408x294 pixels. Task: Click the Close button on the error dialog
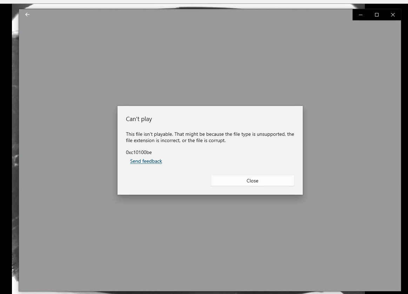tap(252, 180)
